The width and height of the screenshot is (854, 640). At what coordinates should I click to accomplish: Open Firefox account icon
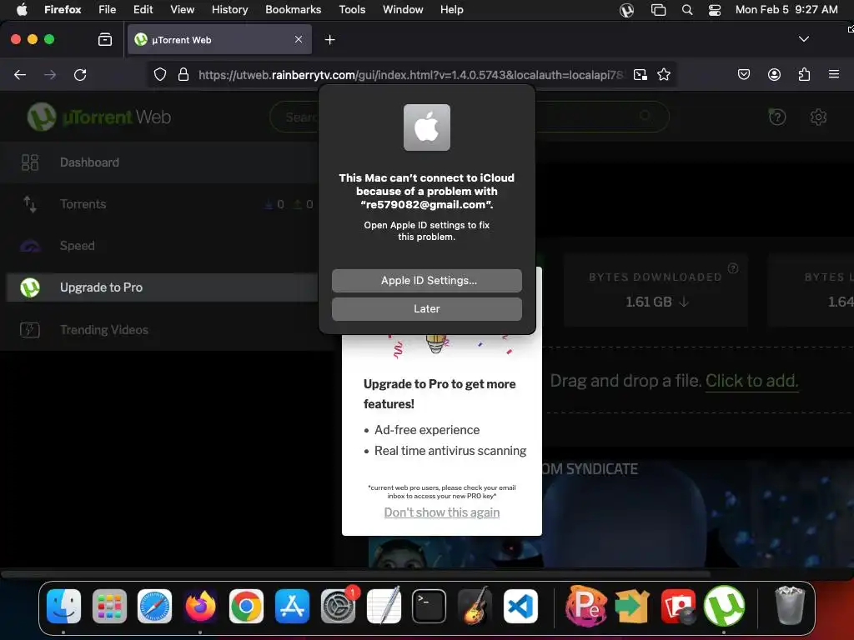774,74
